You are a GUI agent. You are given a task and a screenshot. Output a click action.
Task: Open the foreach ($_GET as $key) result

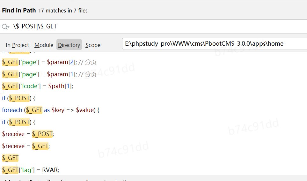pos(51,110)
